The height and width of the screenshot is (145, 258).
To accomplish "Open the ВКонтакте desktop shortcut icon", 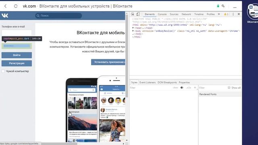I will (253, 13).
